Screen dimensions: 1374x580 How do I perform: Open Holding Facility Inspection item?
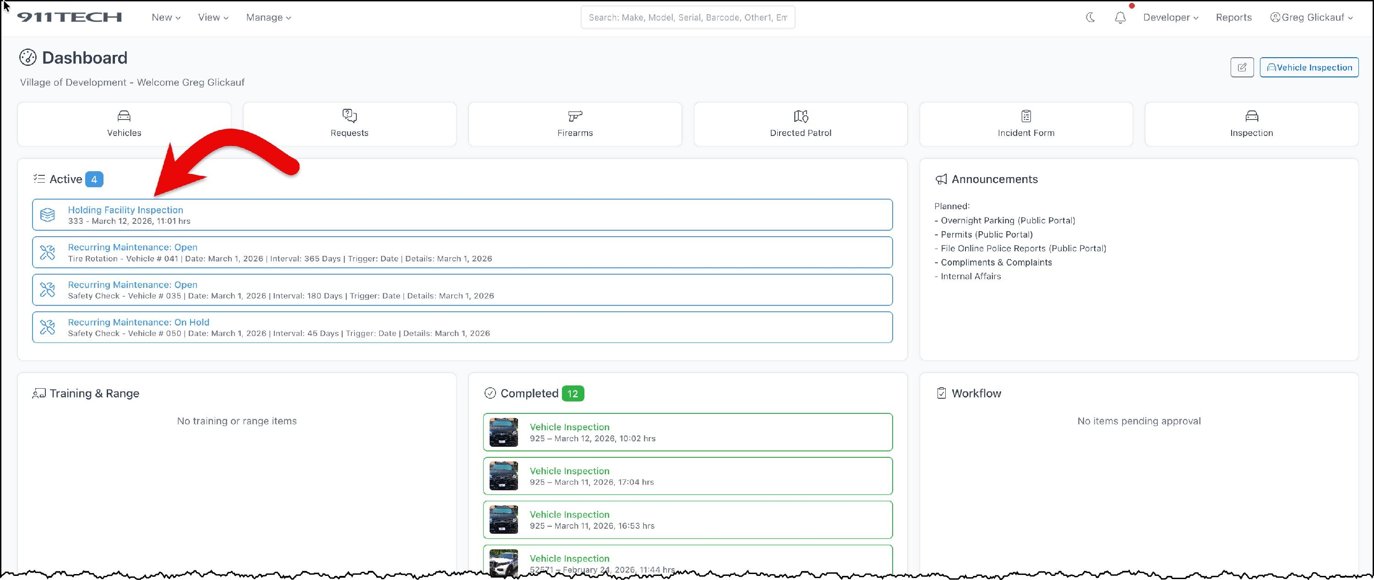(x=125, y=210)
